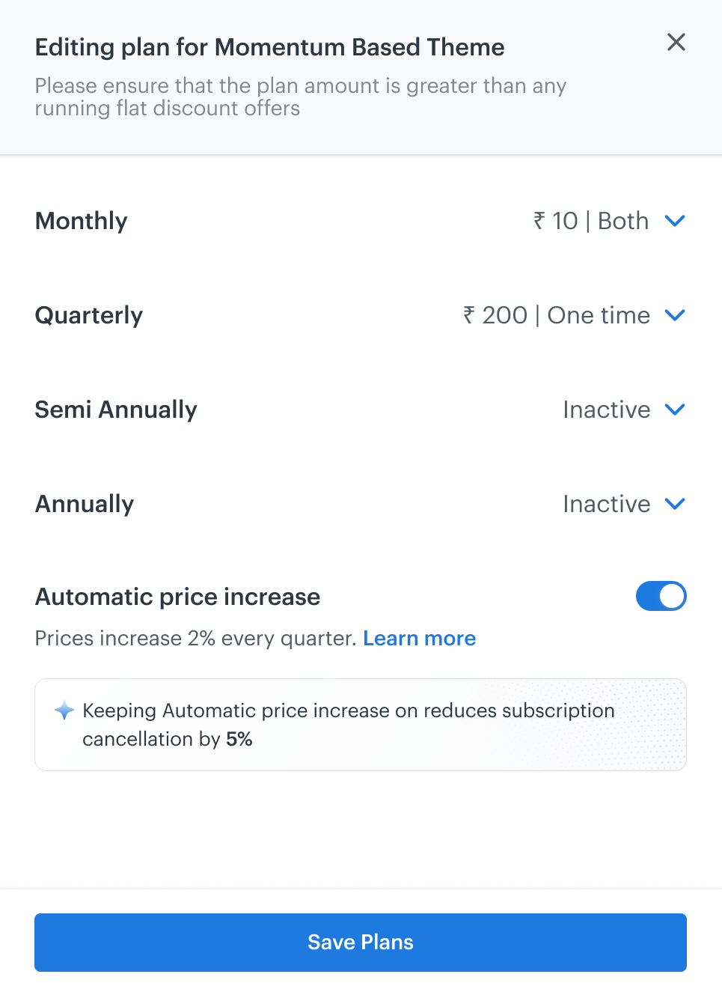Click the Annually plan label
The image size is (722, 992).
pyautogui.click(x=85, y=504)
